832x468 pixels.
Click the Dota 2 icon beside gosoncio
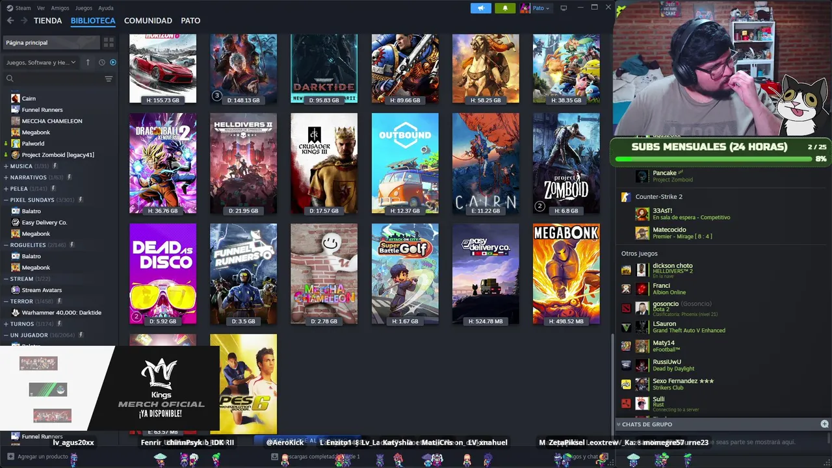pyautogui.click(x=626, y=308)
